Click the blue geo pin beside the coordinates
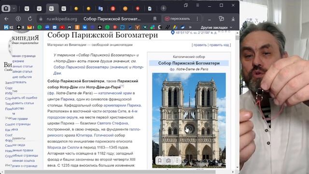This screenshot has width=309, height=174. (x=173, y=32)
